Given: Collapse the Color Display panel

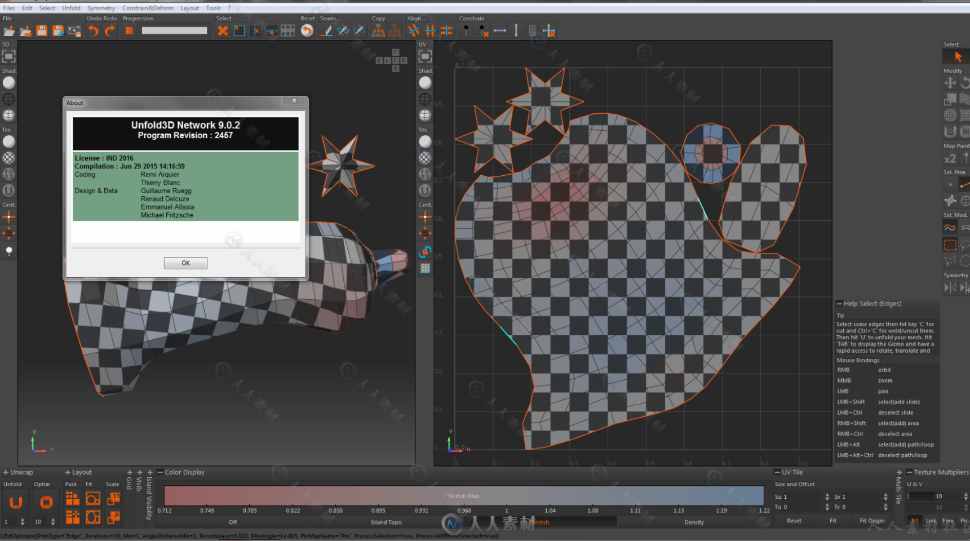Looking at the screenshot, I should point(160,472).
